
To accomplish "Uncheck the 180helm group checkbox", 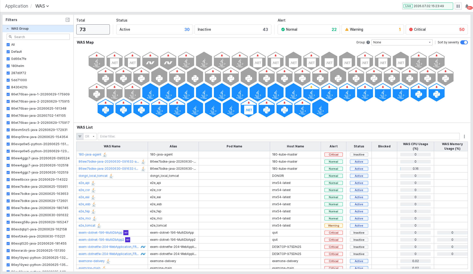I will tap(8, 66).
